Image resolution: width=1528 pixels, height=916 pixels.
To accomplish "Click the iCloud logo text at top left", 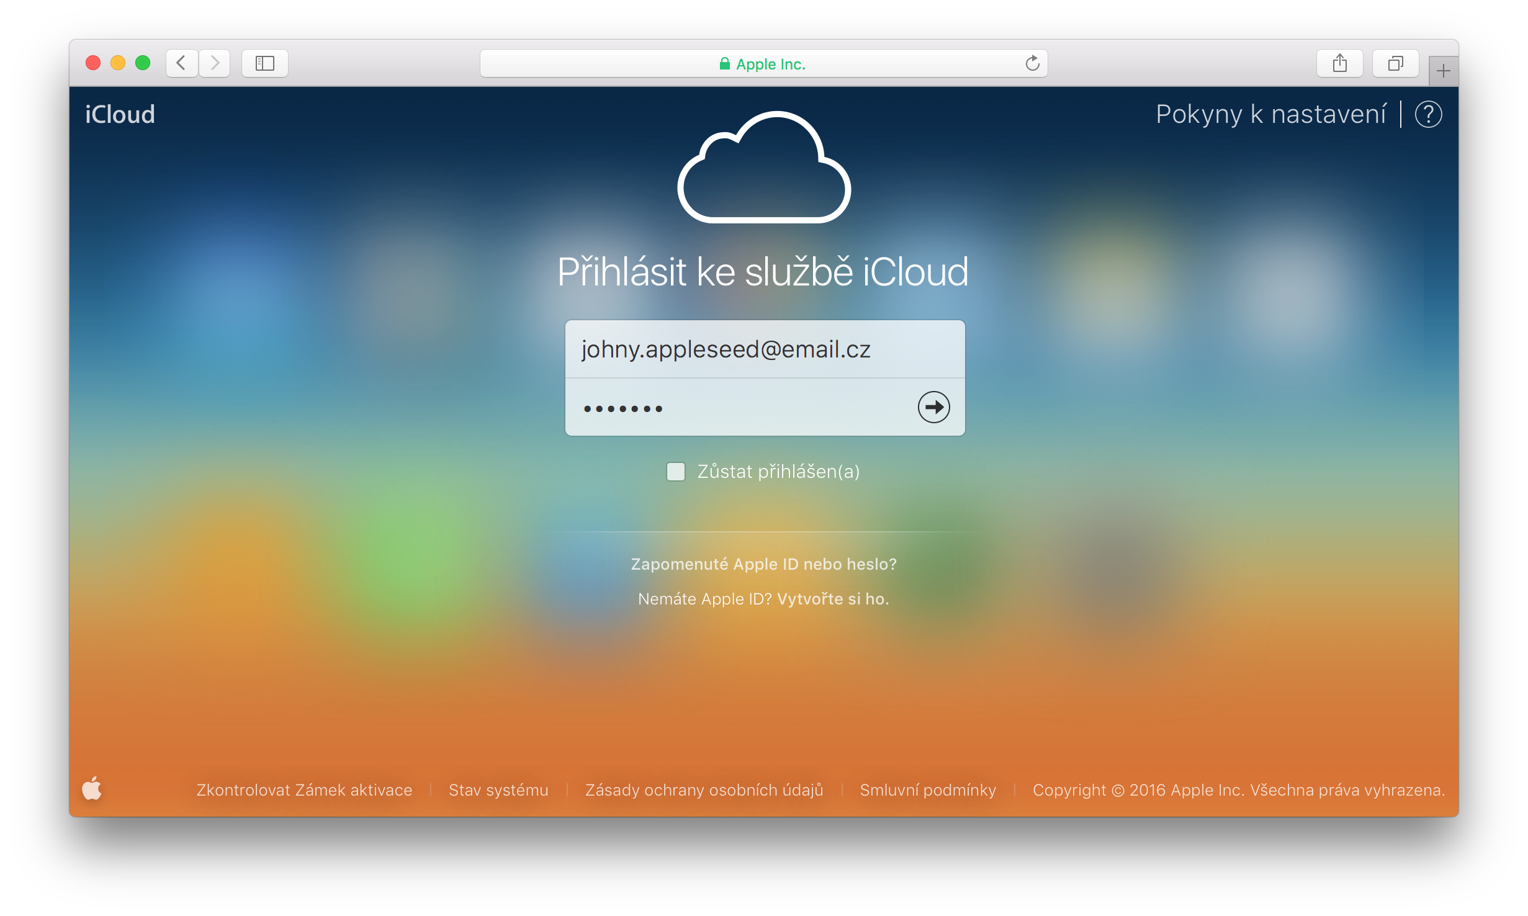I will [x=120, y=115].
